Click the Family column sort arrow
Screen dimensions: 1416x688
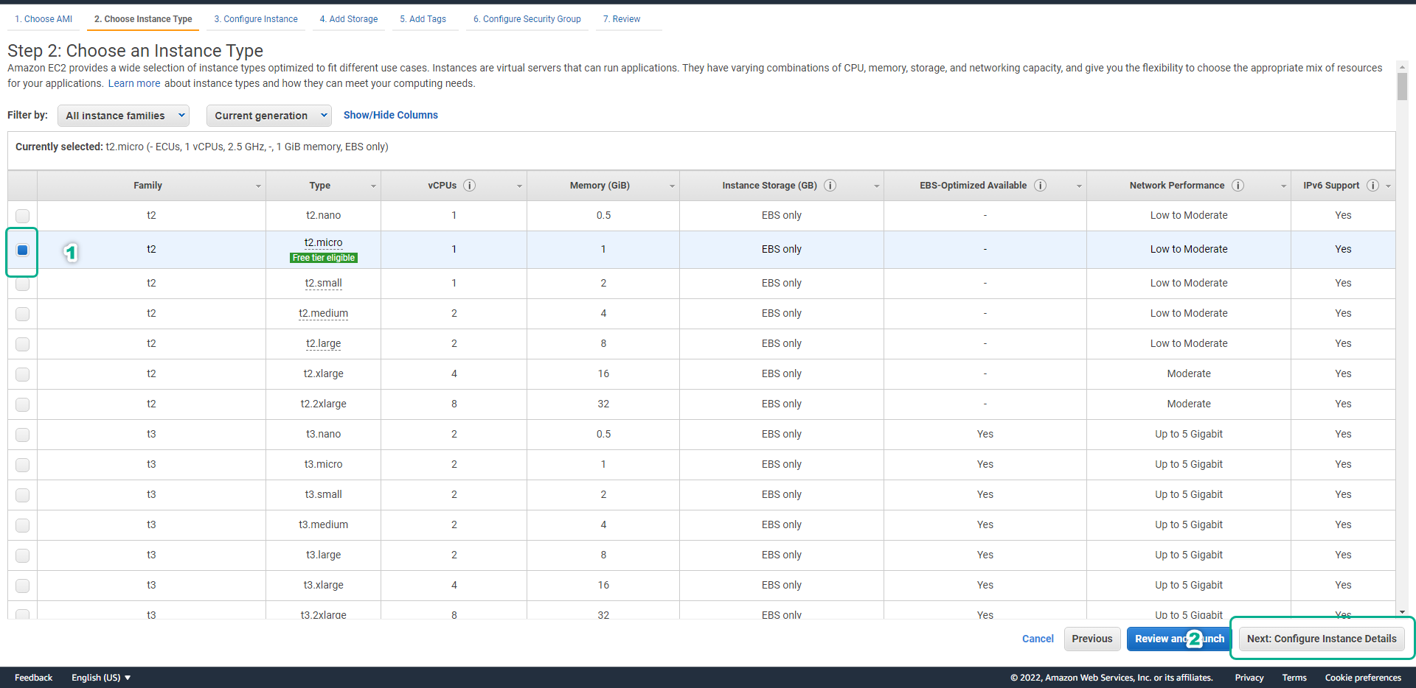[258, 186]
